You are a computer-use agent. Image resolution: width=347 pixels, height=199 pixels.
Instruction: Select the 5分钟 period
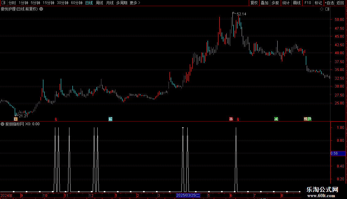35,3
